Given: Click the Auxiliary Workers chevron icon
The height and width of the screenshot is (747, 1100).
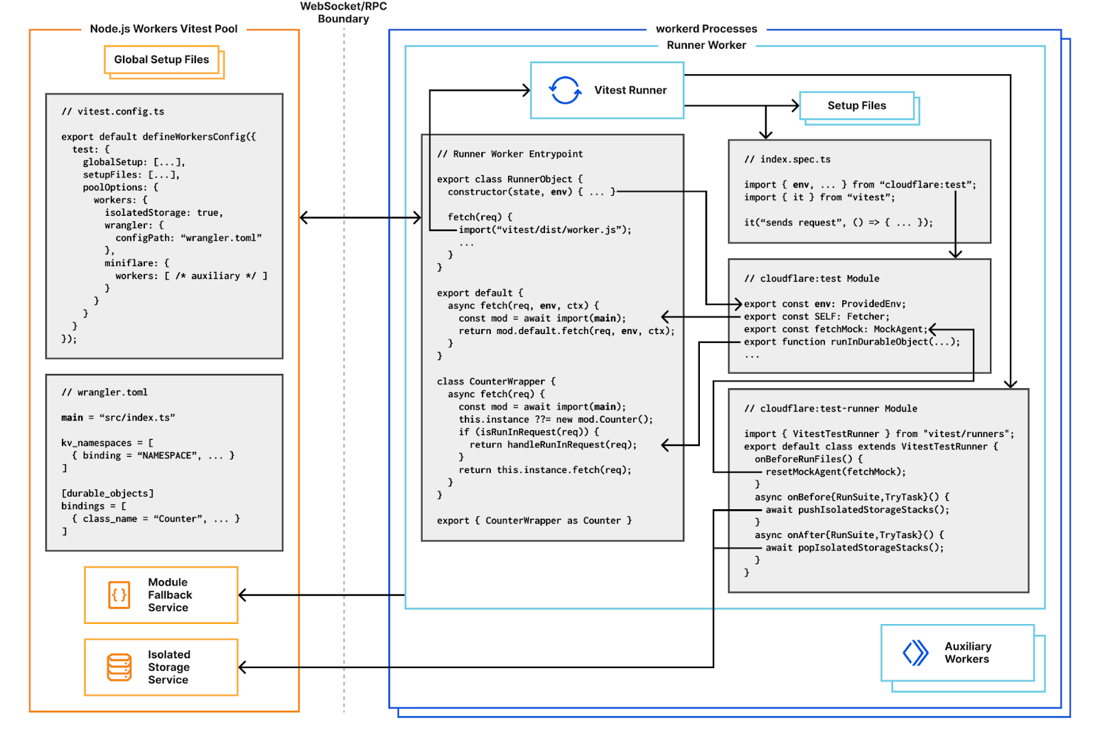Looking at the screenshot, I should (916, 653).
